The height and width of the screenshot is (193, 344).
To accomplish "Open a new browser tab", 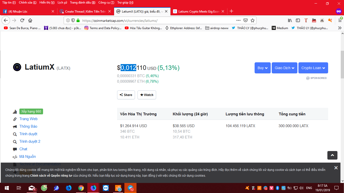I will click(231, 11).
